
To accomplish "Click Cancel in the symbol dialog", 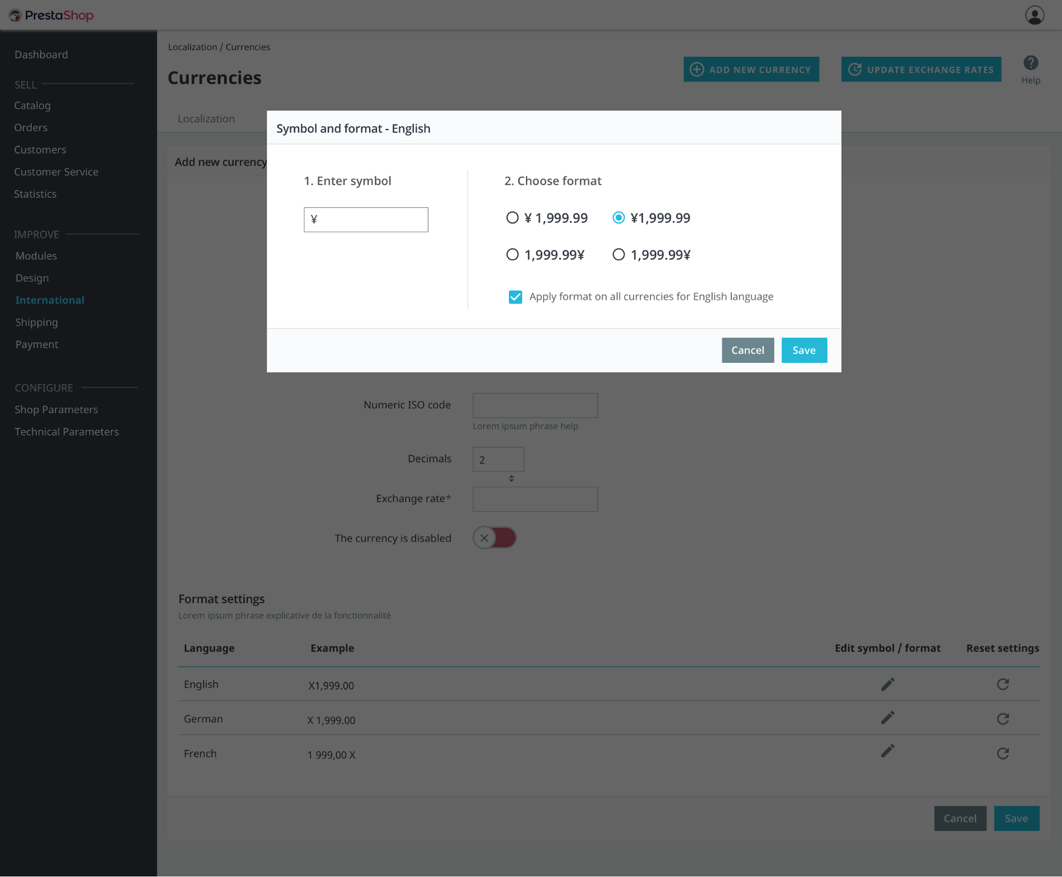I will [747, 351].
